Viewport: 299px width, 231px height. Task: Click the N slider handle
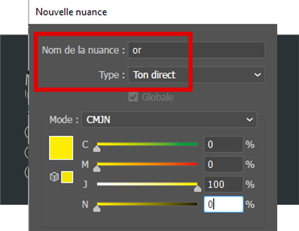coord(97,209)
